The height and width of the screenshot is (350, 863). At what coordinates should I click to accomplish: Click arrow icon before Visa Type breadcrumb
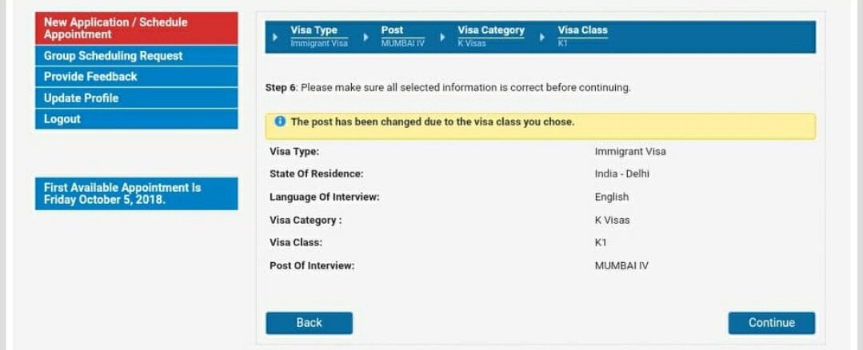[x=275, y=38]
